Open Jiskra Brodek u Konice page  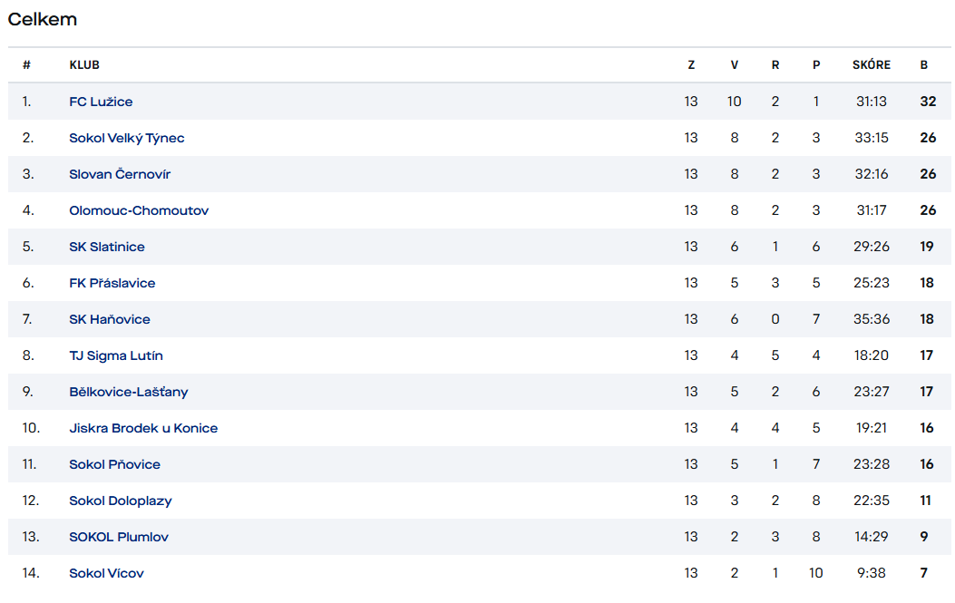143,428
